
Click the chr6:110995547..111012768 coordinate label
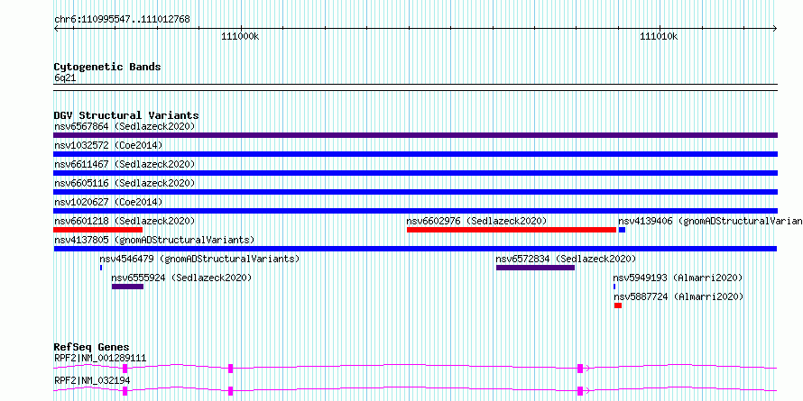point(122,20)
